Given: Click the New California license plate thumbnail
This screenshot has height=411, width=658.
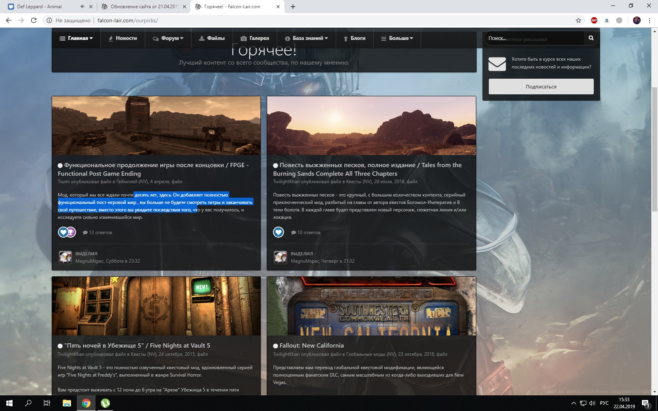Looking at the screenshot, I should pos(371,306).
